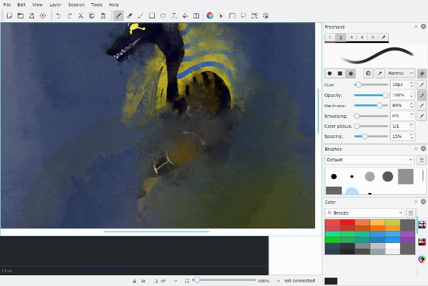This screenshot has height=286, width=428.
Task: Switch to brush slot 3
Action: click(351, 37)
